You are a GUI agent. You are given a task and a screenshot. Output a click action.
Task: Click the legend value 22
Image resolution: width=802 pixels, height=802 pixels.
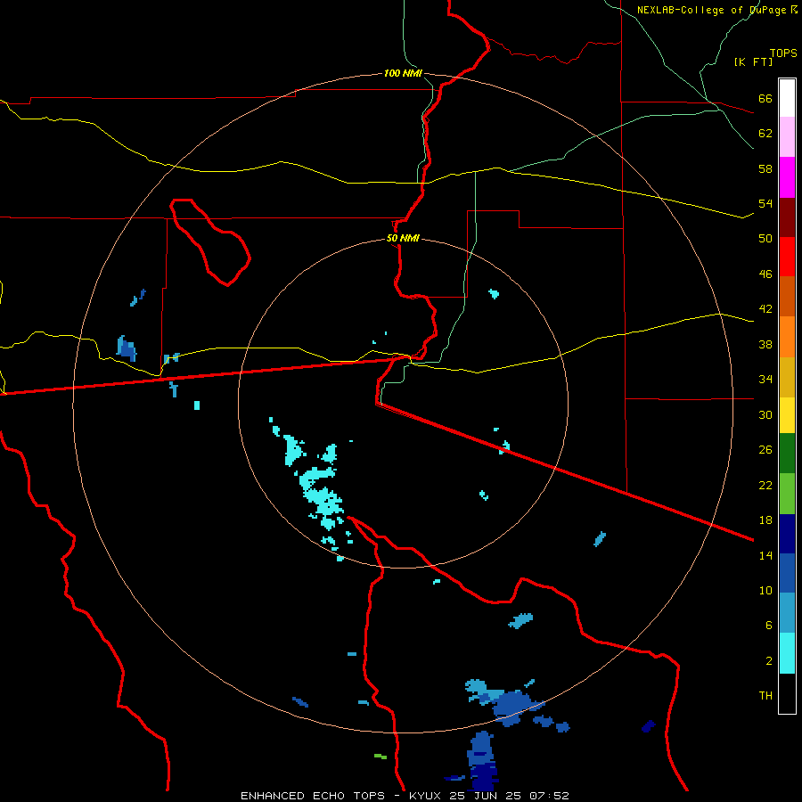[765, 485]
